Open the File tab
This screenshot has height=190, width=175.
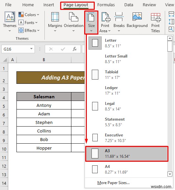coord(8,5)
